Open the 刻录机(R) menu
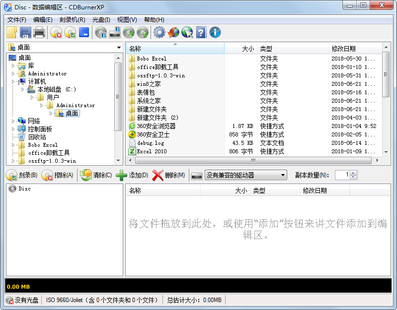The width and height of the screenshot is (397, 310). click(x=72, y=20)
